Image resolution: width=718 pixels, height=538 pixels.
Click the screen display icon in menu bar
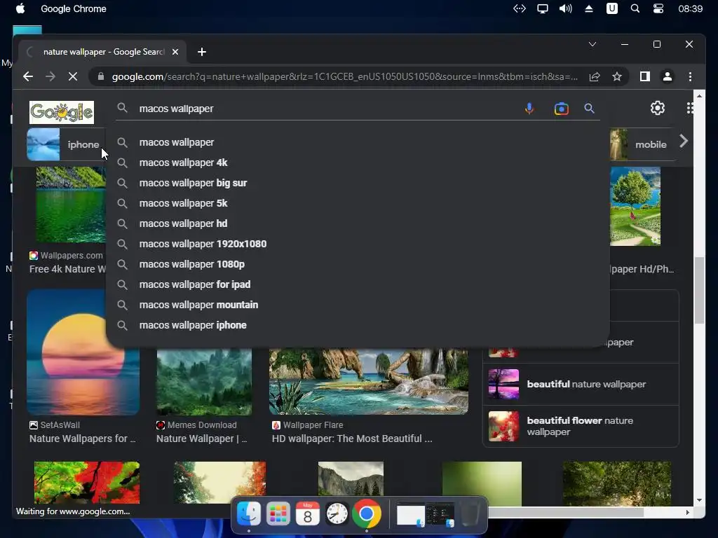coord(543,8)
